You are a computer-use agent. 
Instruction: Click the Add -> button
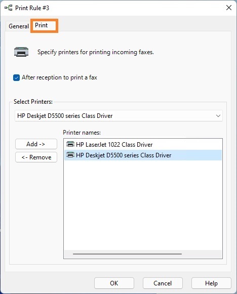36,144
